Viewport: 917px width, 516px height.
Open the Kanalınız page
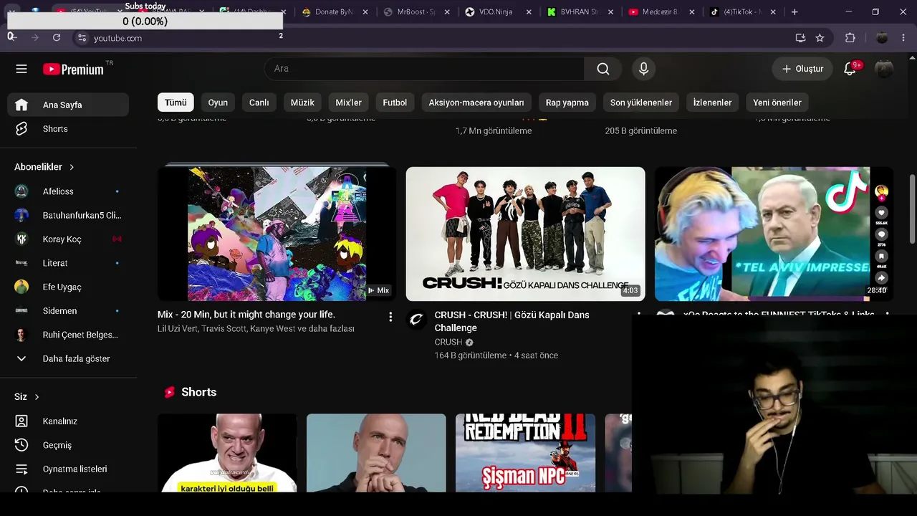coord(68,421)
